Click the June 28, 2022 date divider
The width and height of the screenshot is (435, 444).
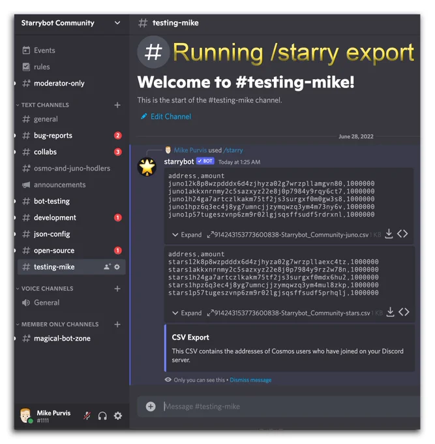pyautogui.click(x=356, y=136)
